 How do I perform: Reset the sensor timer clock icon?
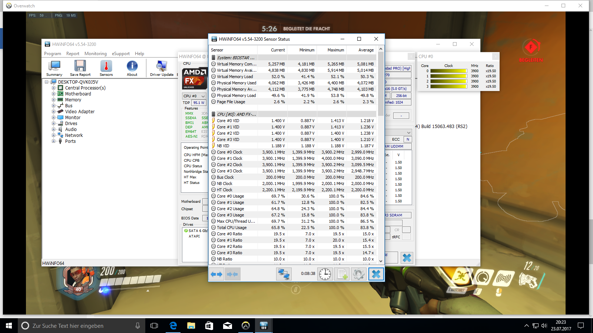(x=325, y=274)
